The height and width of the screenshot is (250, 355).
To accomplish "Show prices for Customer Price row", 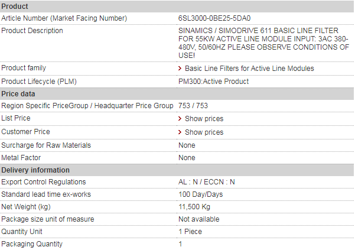I will click(204, 132).
